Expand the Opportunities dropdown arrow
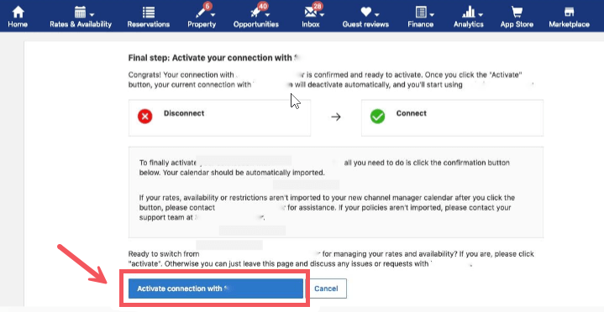 click(x=267, y=14)
